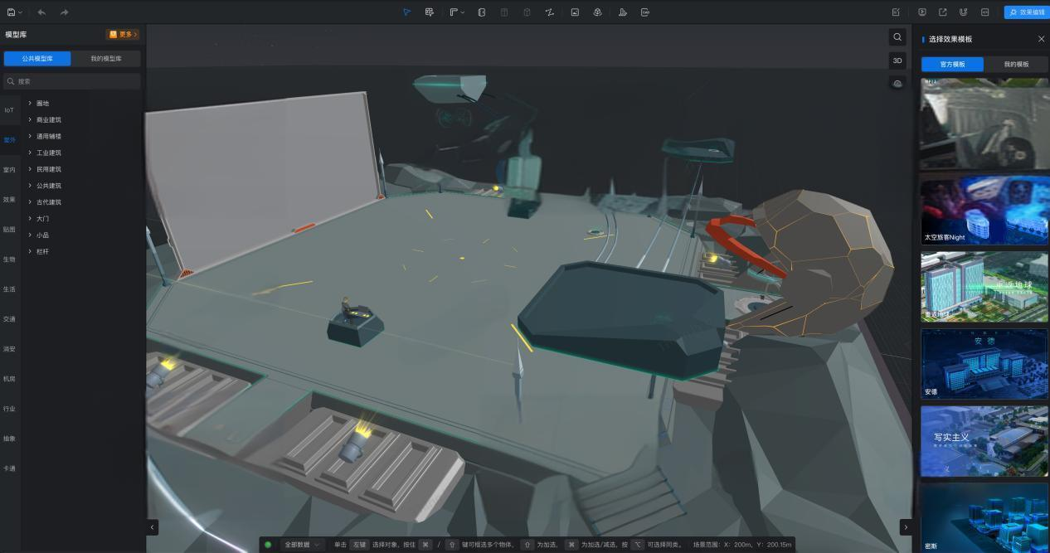Open the save menu icon

click(x=13, y=12)
